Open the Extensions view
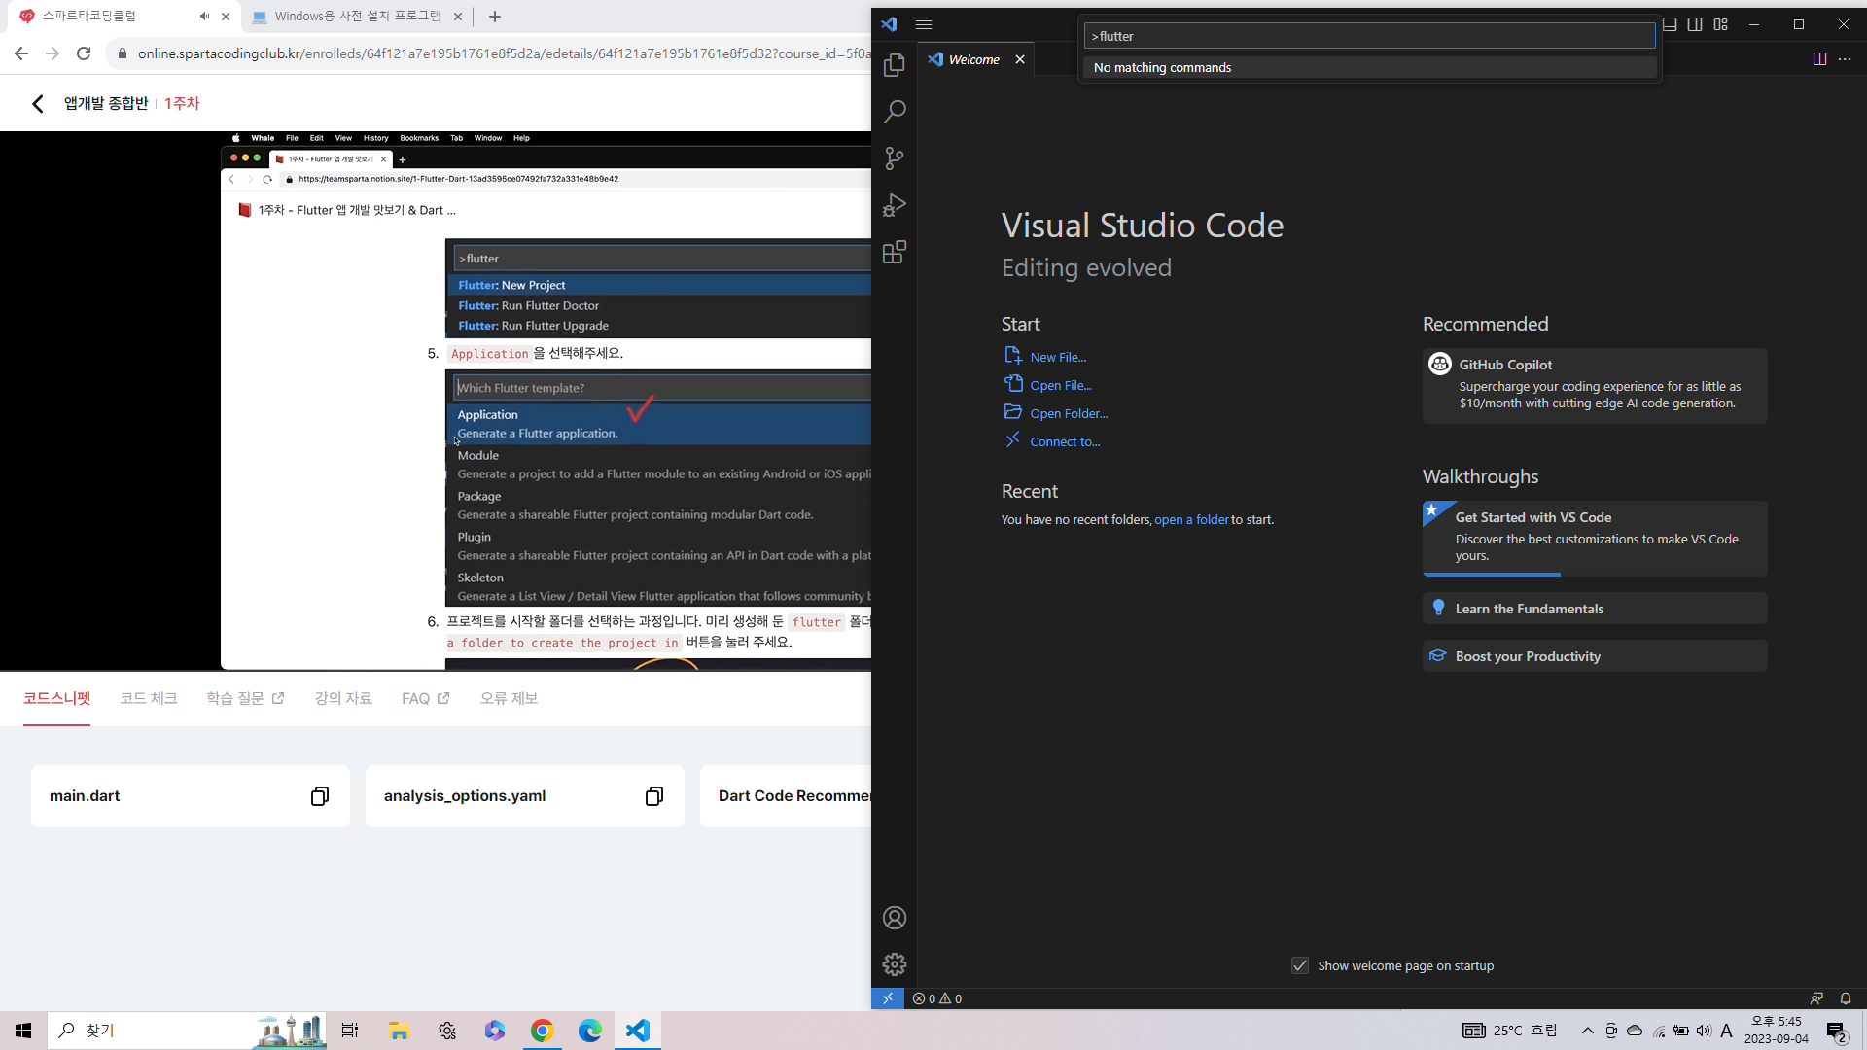Viewport: 1867px width, 1050px height. click(x=895, y=253)
